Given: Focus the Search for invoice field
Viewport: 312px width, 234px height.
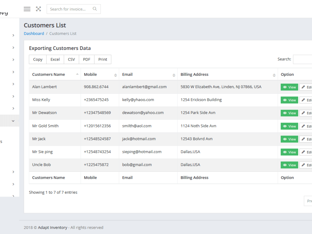Looking at the screenshot, I should [x=70, y=9].
